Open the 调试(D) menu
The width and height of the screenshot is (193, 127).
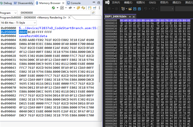tap(177, 2)
